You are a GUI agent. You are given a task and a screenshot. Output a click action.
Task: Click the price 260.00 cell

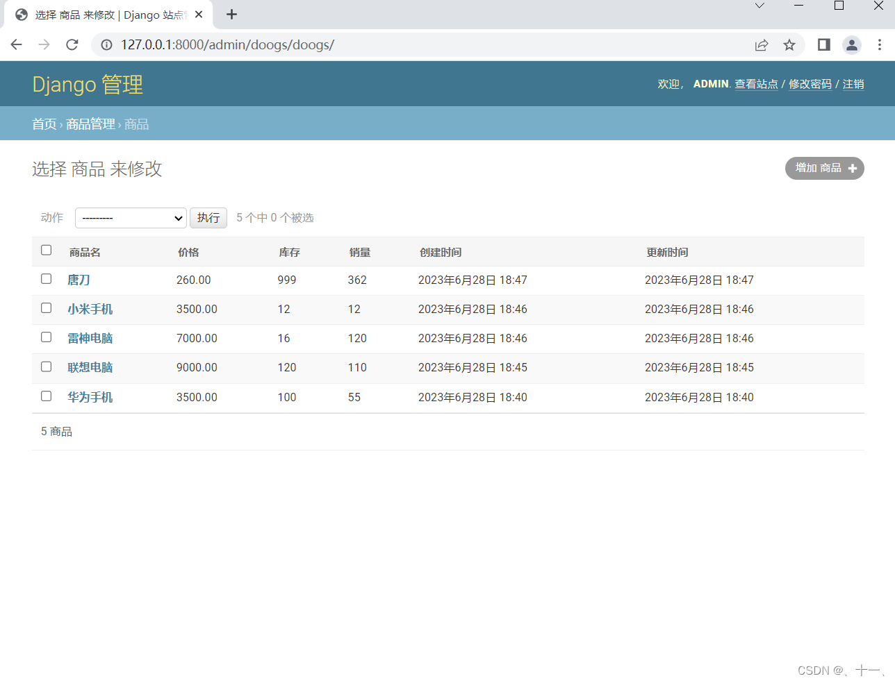194,280
